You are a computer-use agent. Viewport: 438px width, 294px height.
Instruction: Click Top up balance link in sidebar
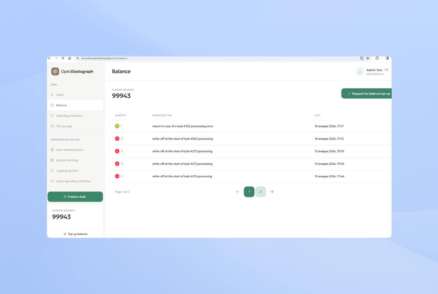(76, 234)
